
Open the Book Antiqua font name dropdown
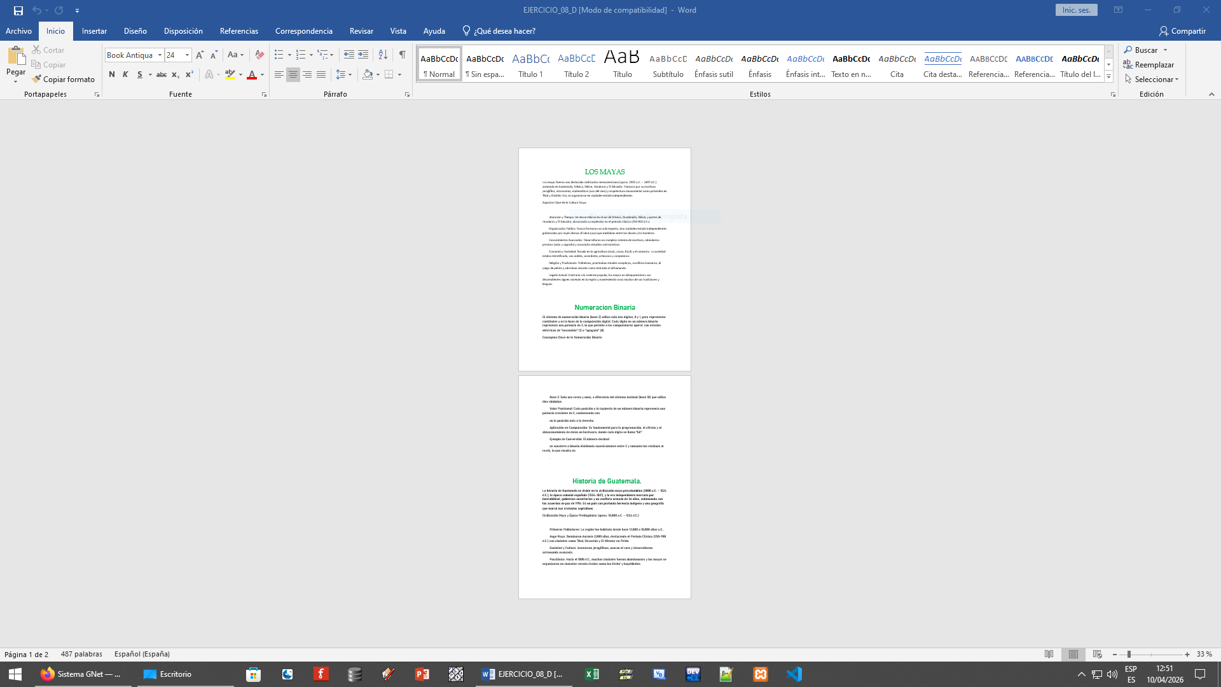pyautogui.click(x=160, y=55)
